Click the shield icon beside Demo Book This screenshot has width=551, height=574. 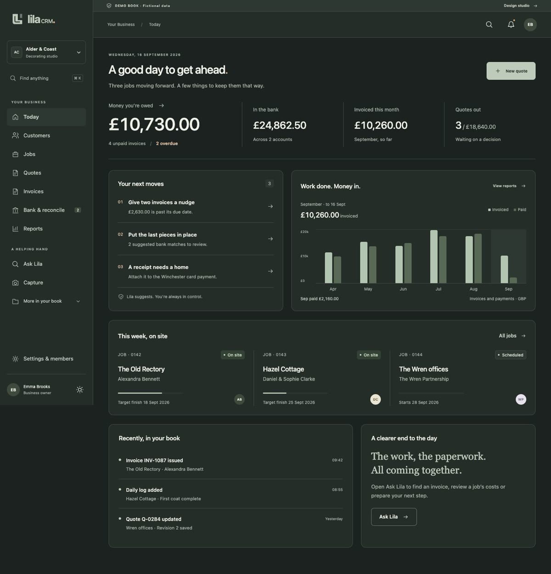point(109,6)
